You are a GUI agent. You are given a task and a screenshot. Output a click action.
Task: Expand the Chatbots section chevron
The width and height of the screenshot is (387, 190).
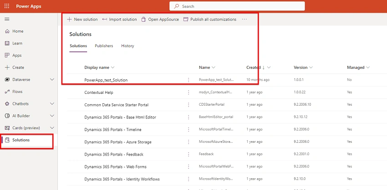(x=52, y=104)
